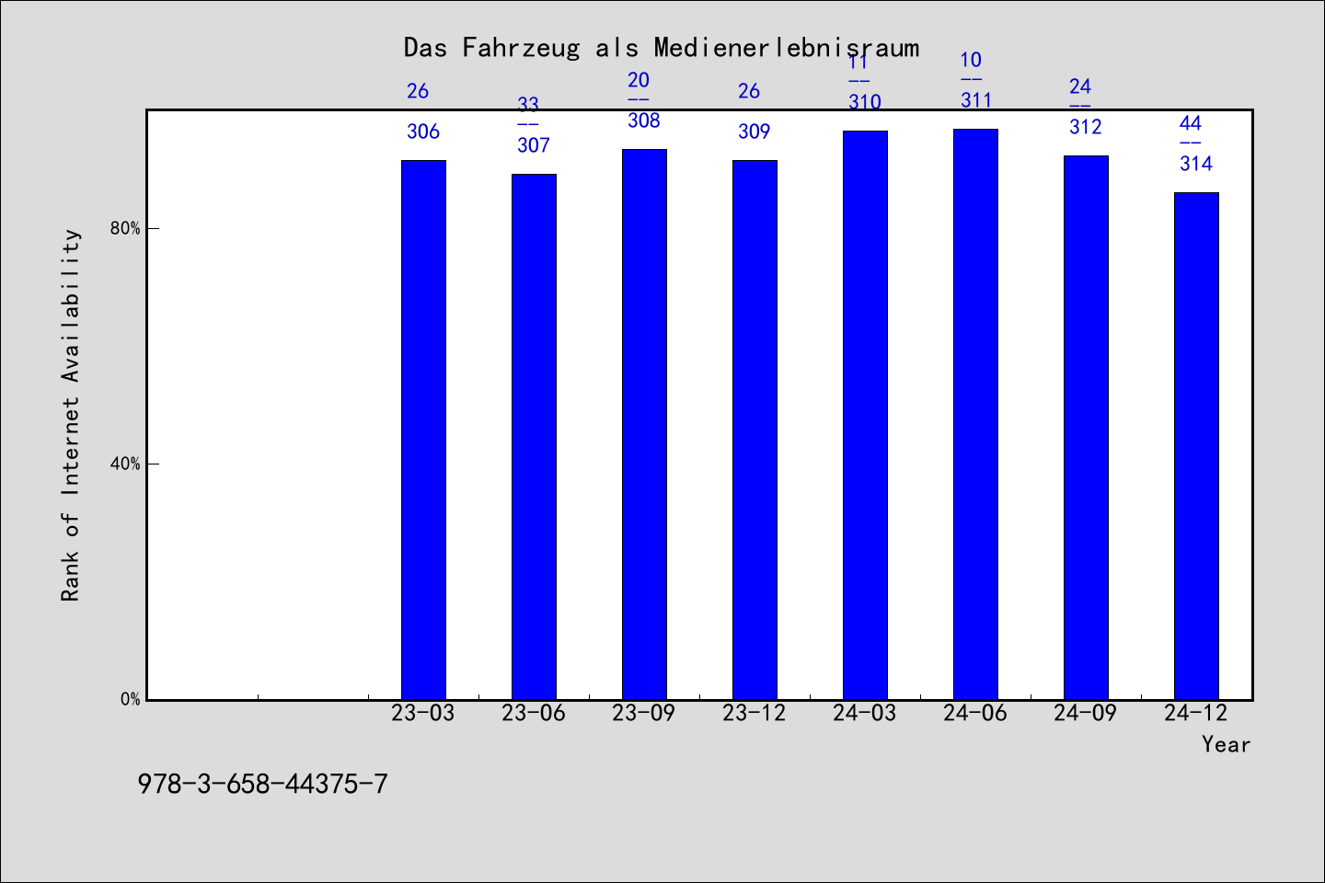Click the 44 label above 314
Viewport: 1325px width, 883px height.
(x=1191, y=123)
